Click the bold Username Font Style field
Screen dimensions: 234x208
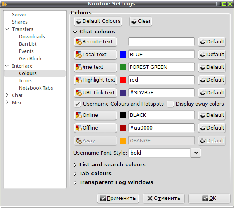click(x=160, y=153)
